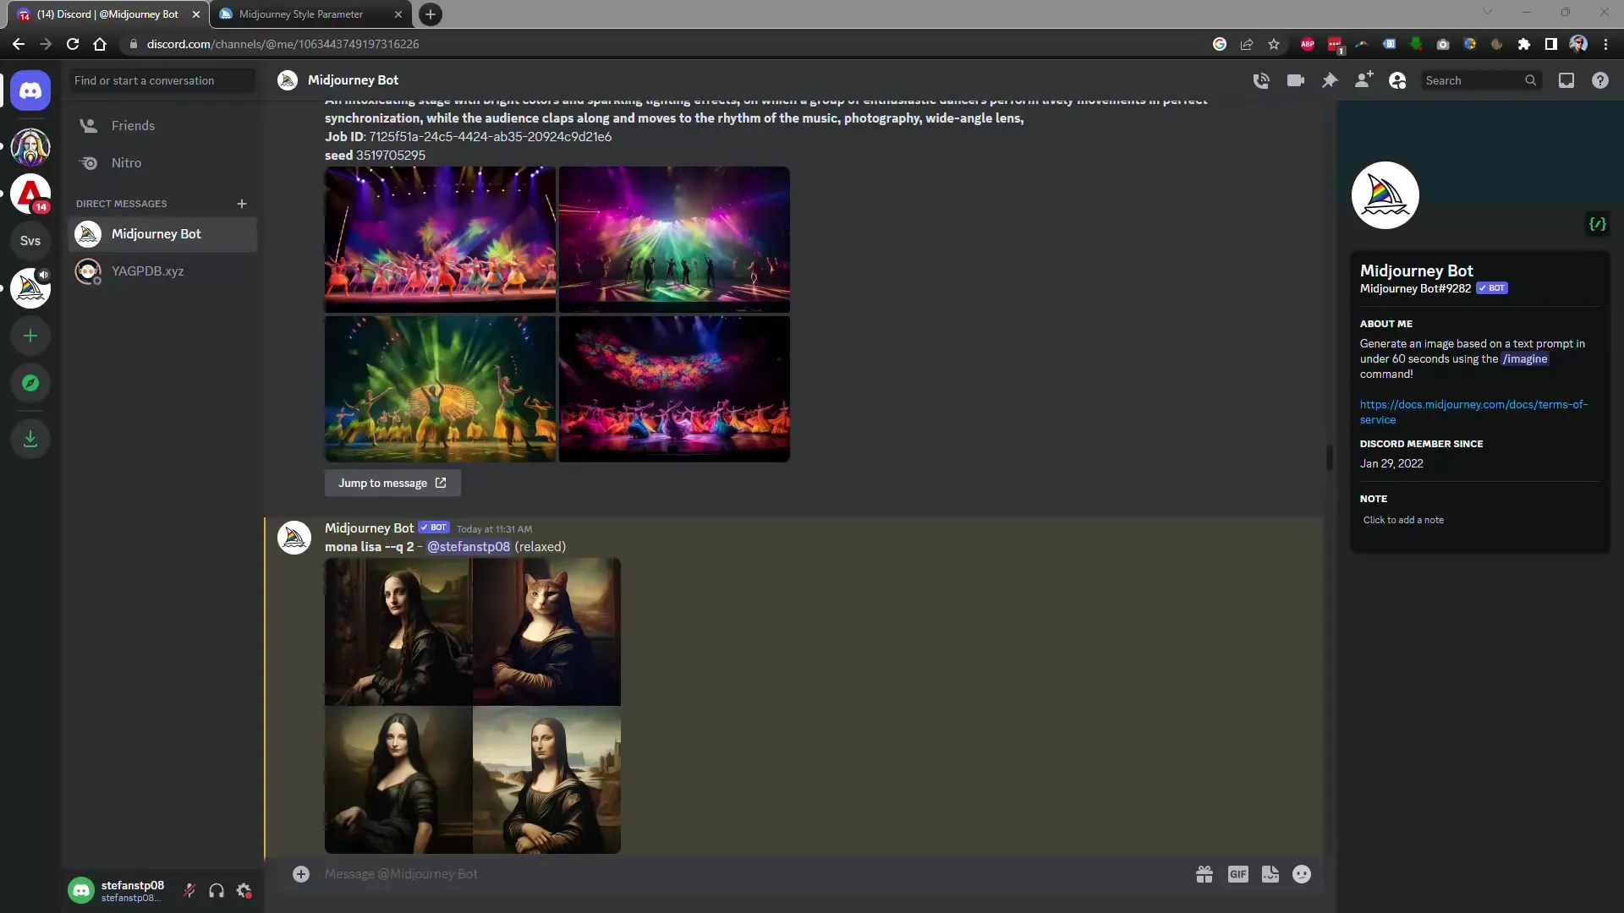The height and width of the screenshot is (913, 1624).
Task: Click the sticker icon in message toolbar
Action: tap(1270, 874)
